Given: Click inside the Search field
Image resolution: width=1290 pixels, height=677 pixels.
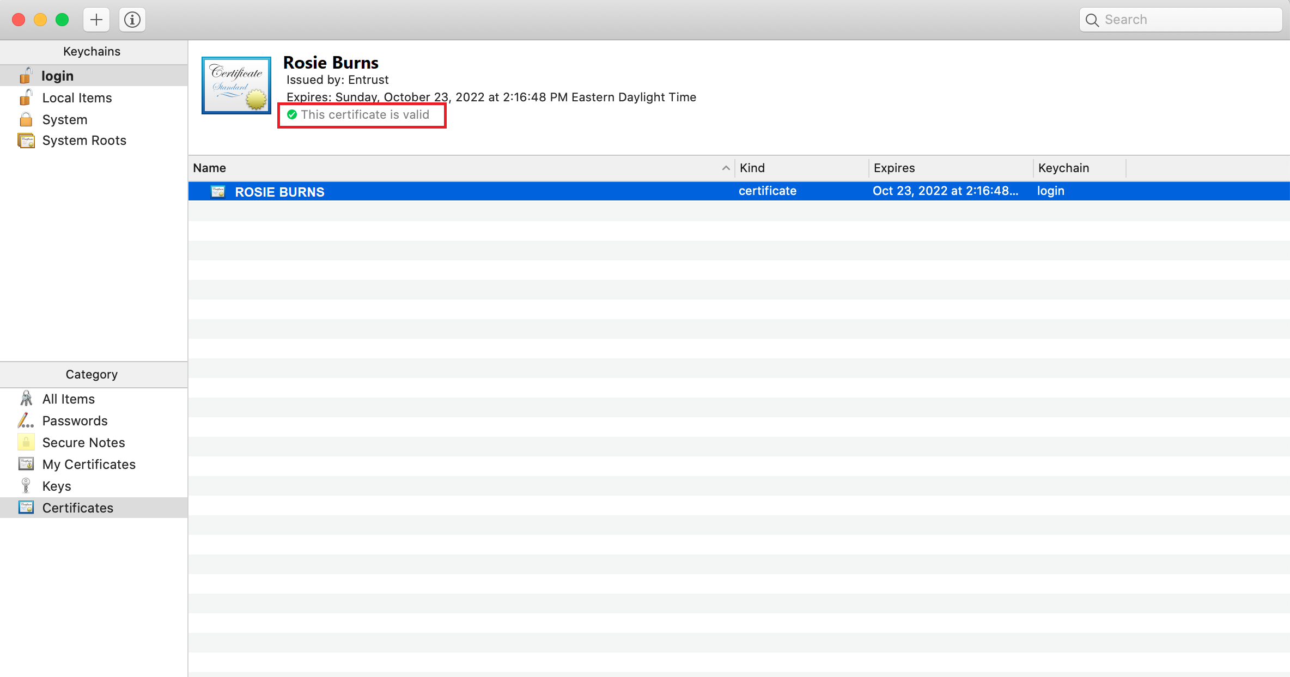Looking at the screenshot, I should (1188, 20).
